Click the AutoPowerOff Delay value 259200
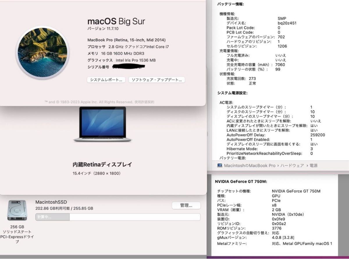 coord(318,135)
